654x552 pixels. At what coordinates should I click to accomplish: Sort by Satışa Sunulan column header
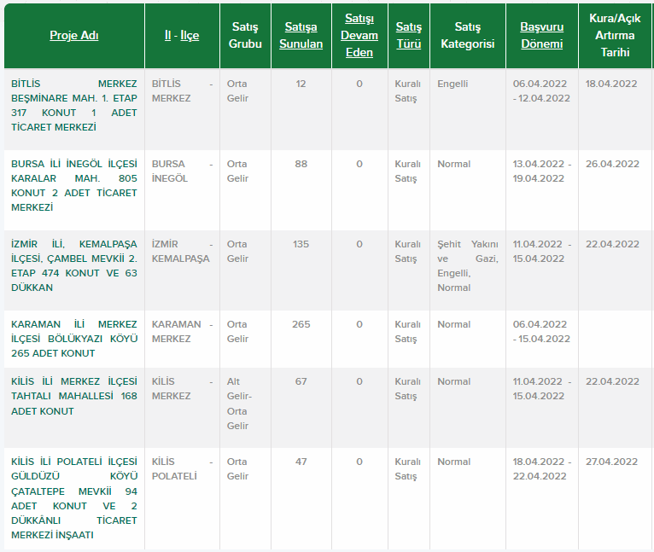tap(301, 36)
